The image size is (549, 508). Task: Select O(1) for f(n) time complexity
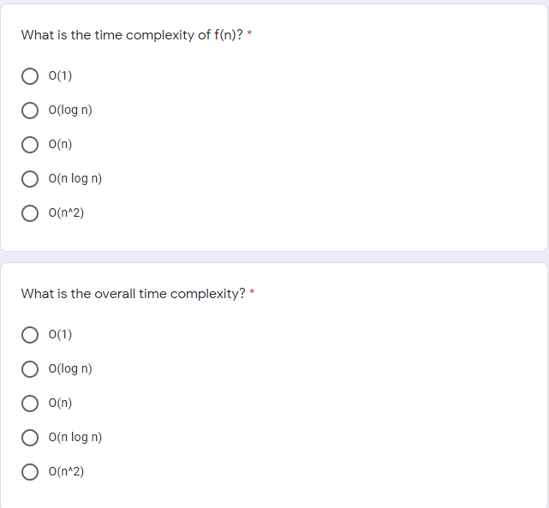[x=30, y=76]
